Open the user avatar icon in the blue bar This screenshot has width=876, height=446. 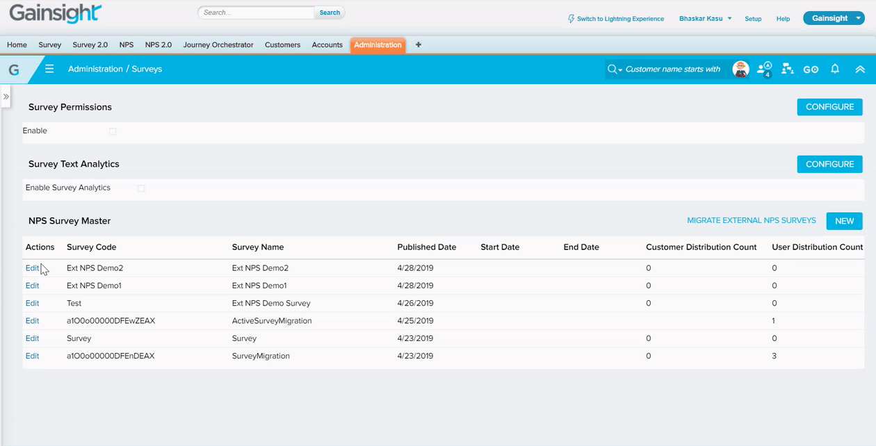(741, 69)
